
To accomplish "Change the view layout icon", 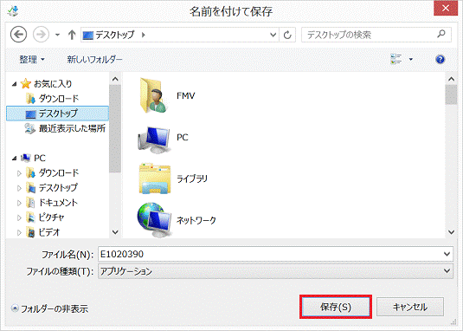I will click(x=396, y=59).
